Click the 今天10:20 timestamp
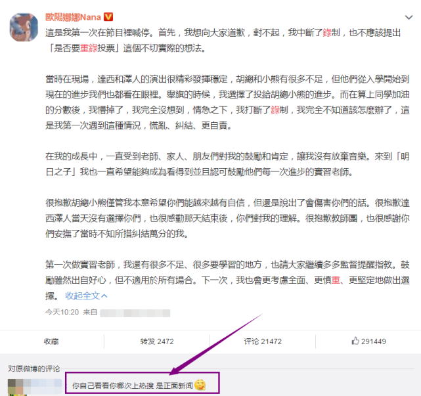 point(62,312)
